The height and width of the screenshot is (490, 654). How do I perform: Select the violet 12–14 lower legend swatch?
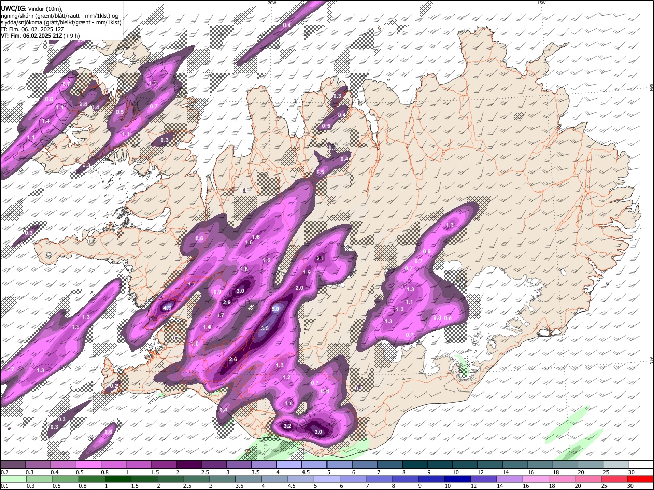pos(484,479)
